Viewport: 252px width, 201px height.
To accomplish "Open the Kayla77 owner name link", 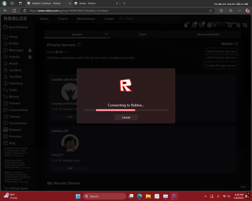I will pos(57,155).
